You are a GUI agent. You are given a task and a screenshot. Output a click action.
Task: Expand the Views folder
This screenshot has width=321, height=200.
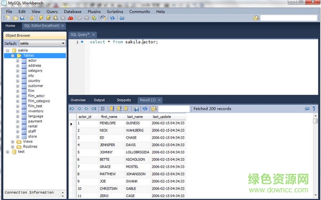tap(12, 142)
